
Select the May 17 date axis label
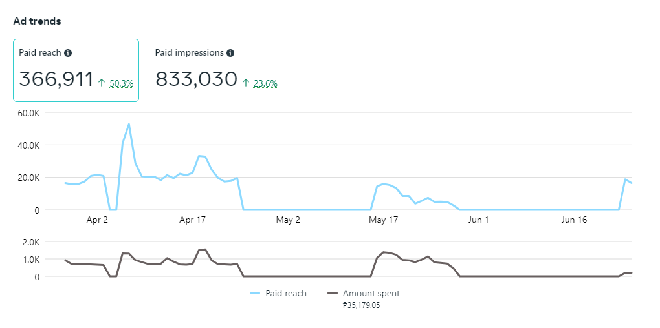coord(383,220)
